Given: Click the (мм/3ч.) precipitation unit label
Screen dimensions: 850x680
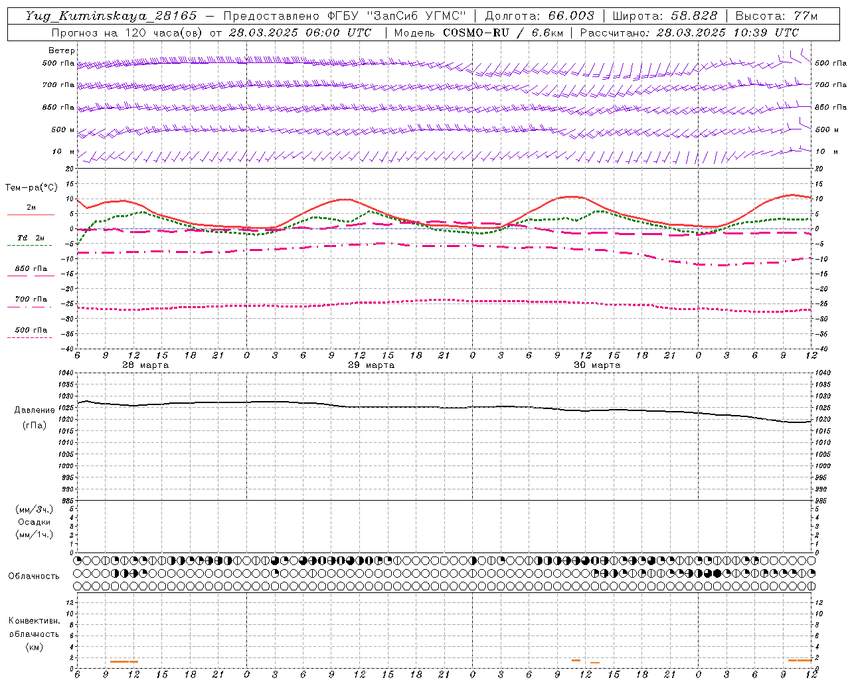Looking at the screenshot, I should pos(35,509).
